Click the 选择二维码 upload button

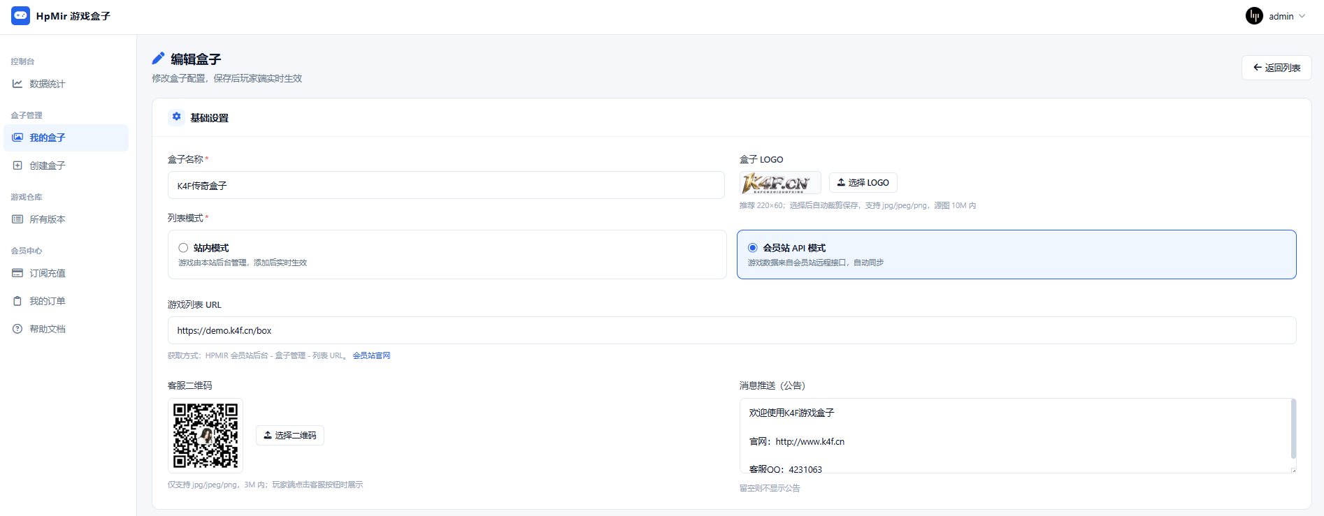pyautogui.click(x=290, y=436)
